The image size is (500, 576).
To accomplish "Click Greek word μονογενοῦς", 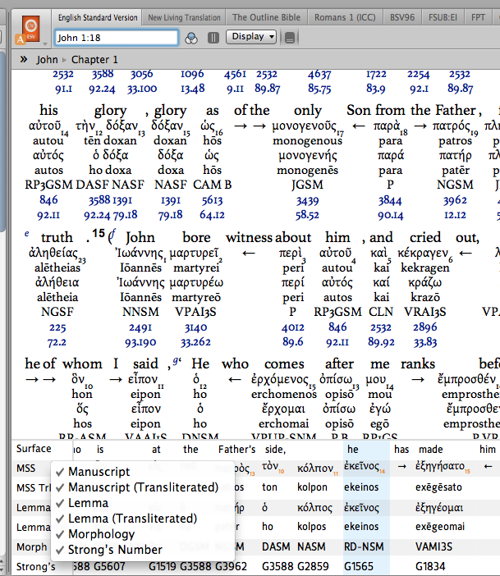I will (x=304, y=126).
